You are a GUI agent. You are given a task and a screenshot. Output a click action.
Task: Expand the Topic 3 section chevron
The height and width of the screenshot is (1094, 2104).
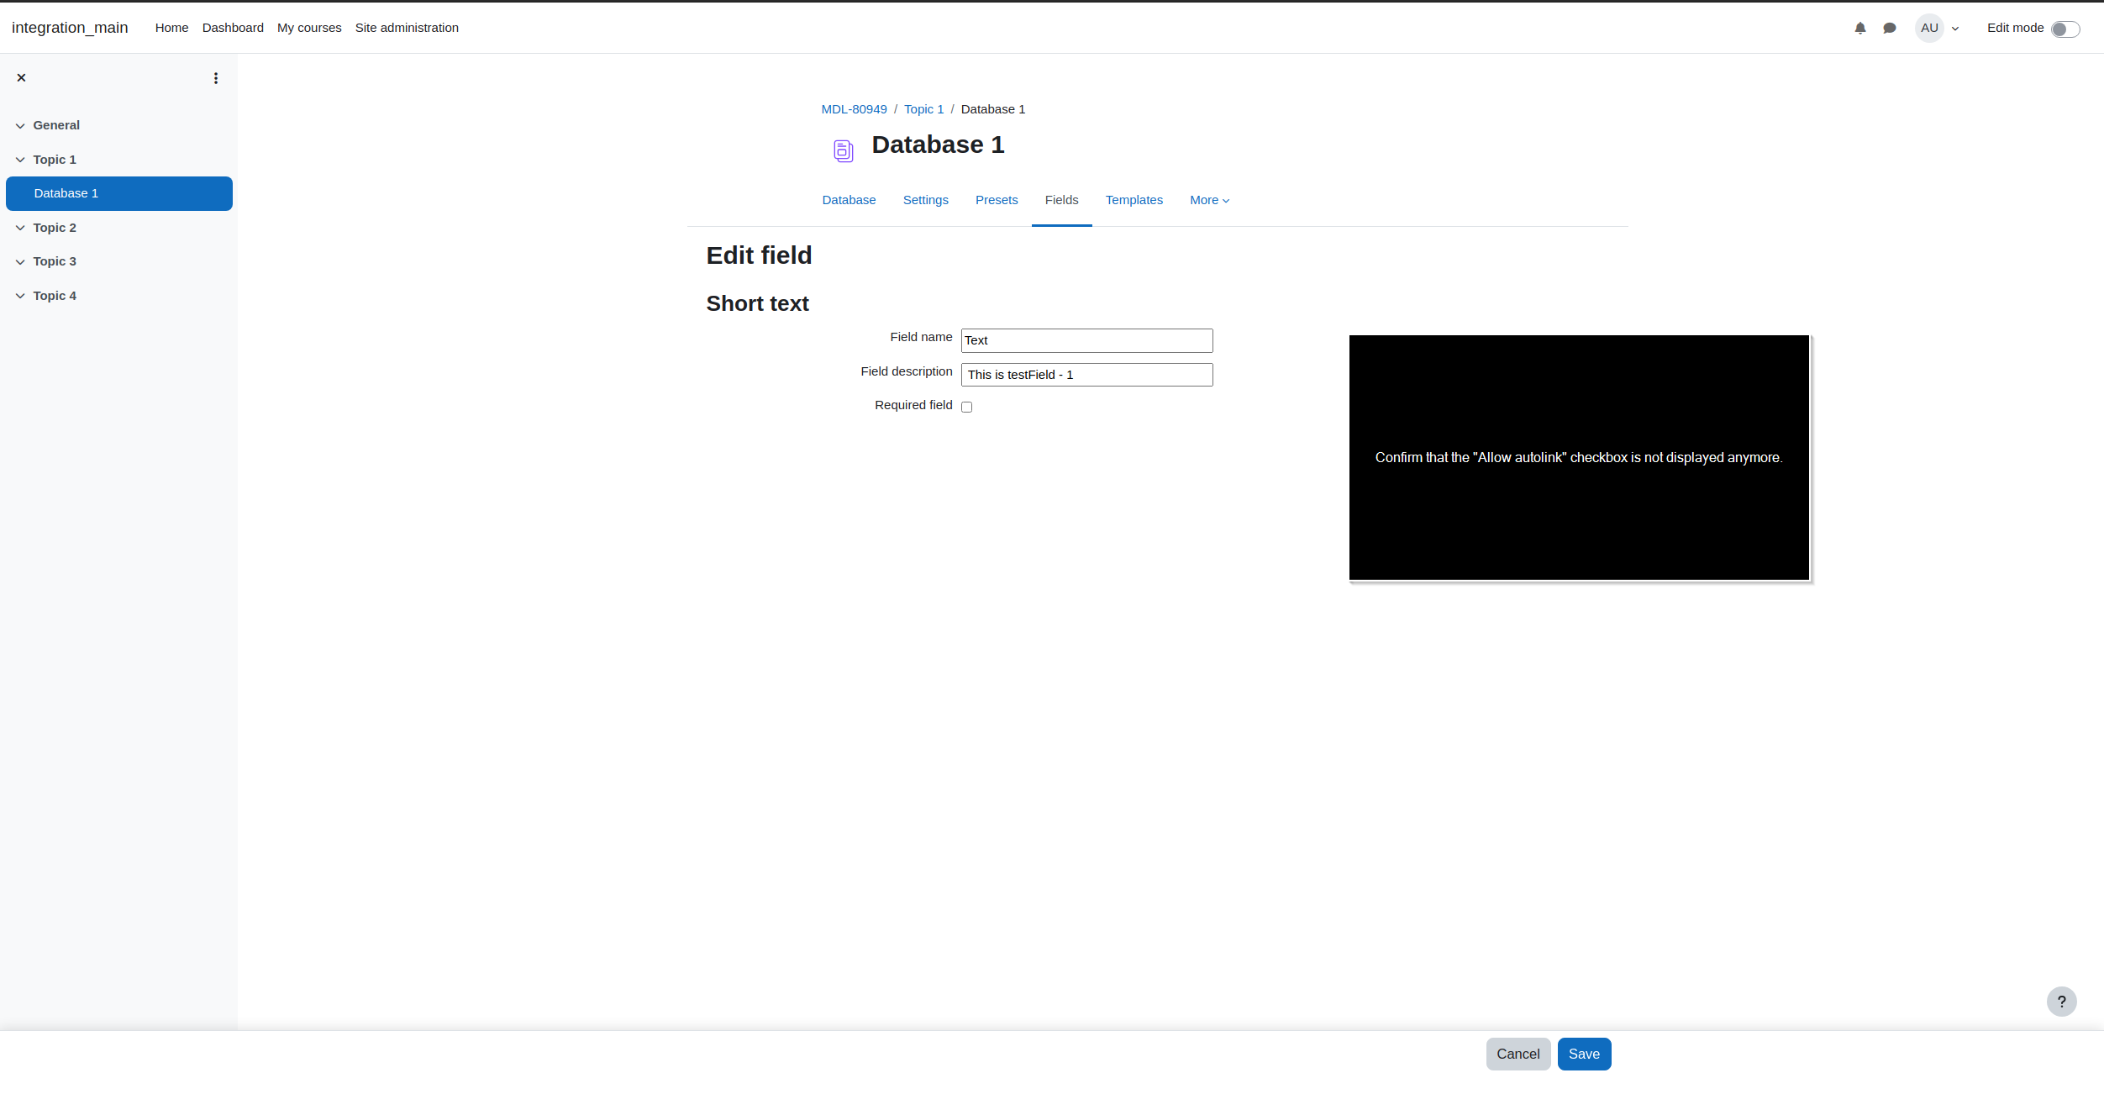[x=20, y=261]
